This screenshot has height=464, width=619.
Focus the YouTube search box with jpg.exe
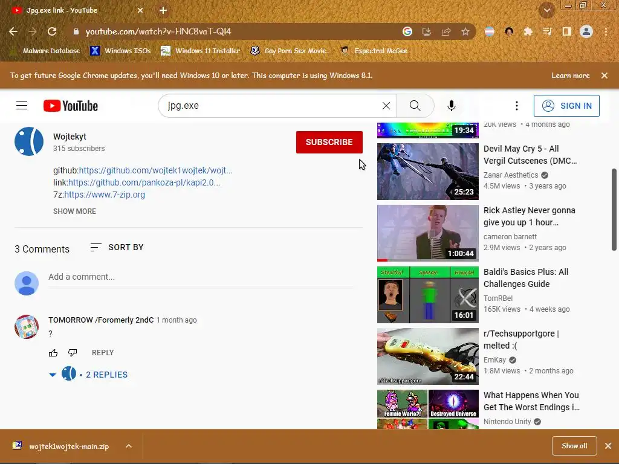click(273, 106)
